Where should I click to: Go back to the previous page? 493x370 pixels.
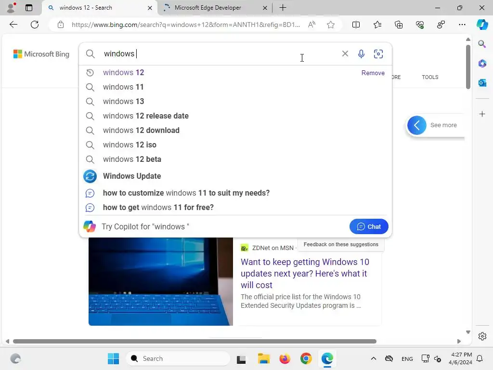pos(13,25)
